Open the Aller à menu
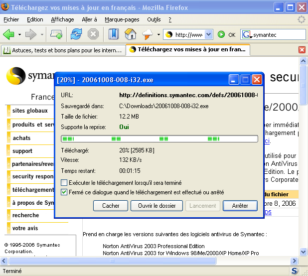The image size is (308, 276). tap(89, 19)
